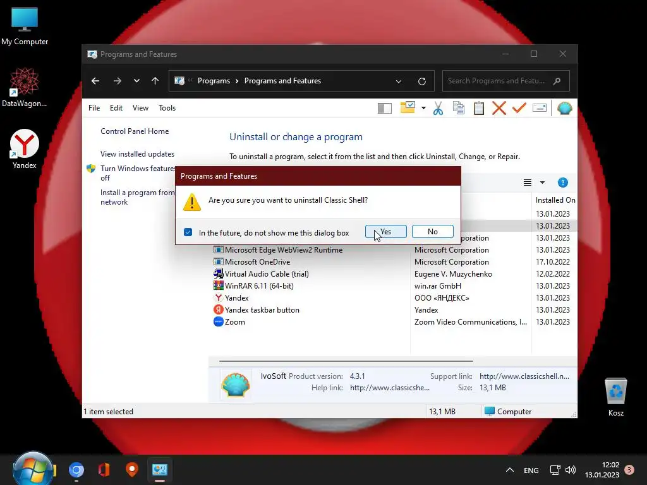The image size is (647, 485).
Task: Open the DataWagon desktop shortcut
Action: click(x=25, y=87)
